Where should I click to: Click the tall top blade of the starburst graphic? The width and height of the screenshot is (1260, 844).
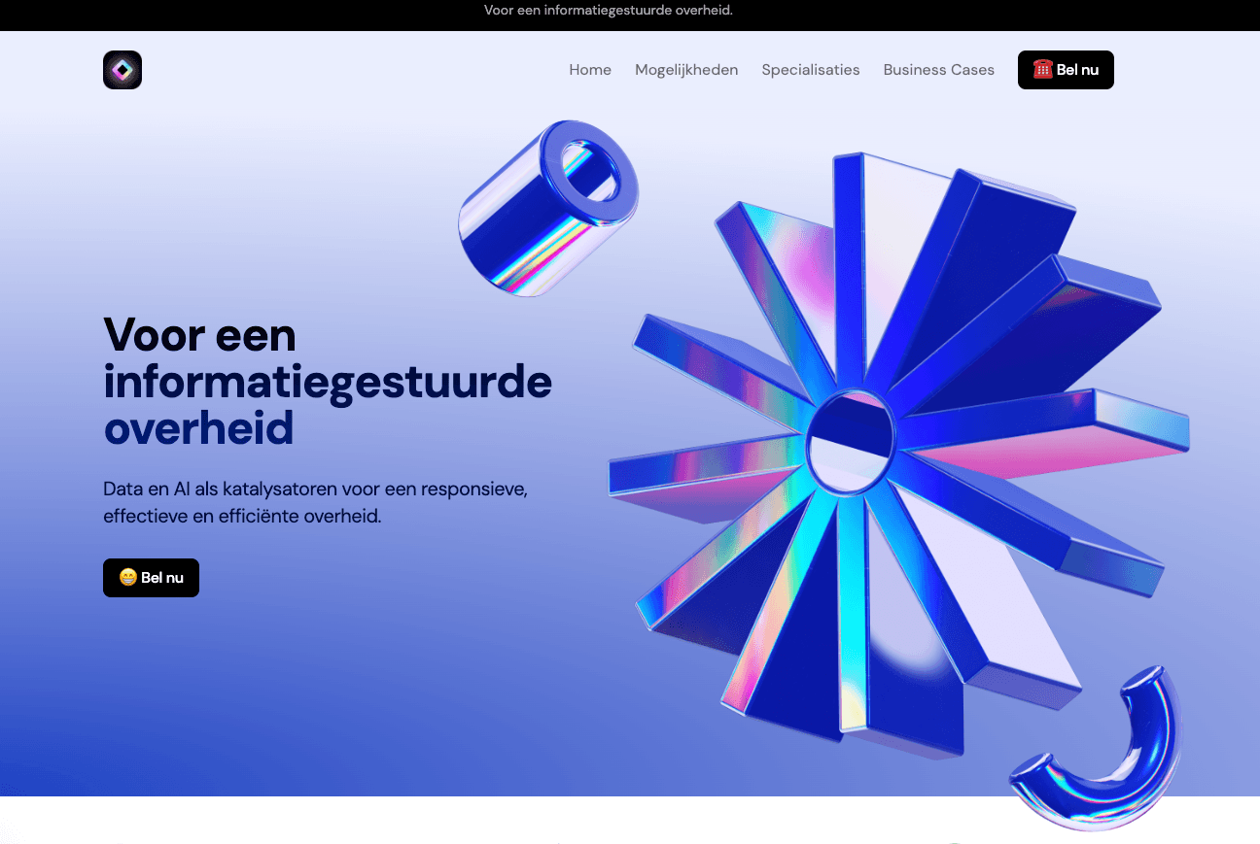tap(850, 272)
